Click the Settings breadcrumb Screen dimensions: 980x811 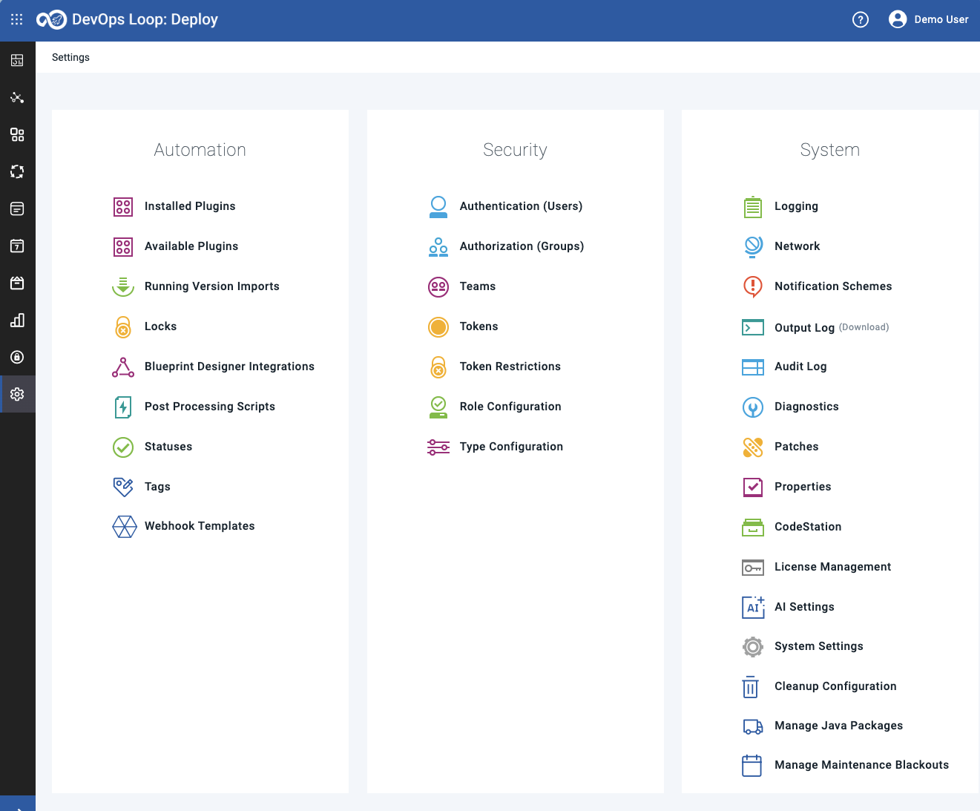click(x=70, y=57)
